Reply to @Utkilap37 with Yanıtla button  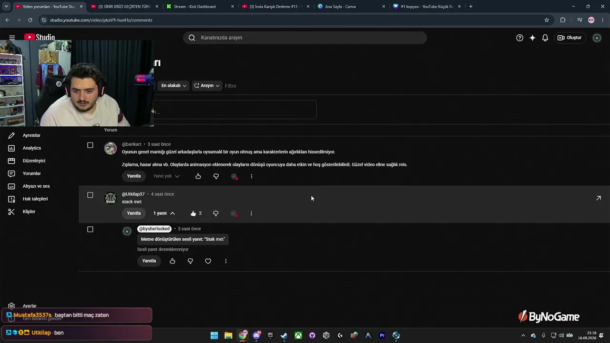pos(134,213)
